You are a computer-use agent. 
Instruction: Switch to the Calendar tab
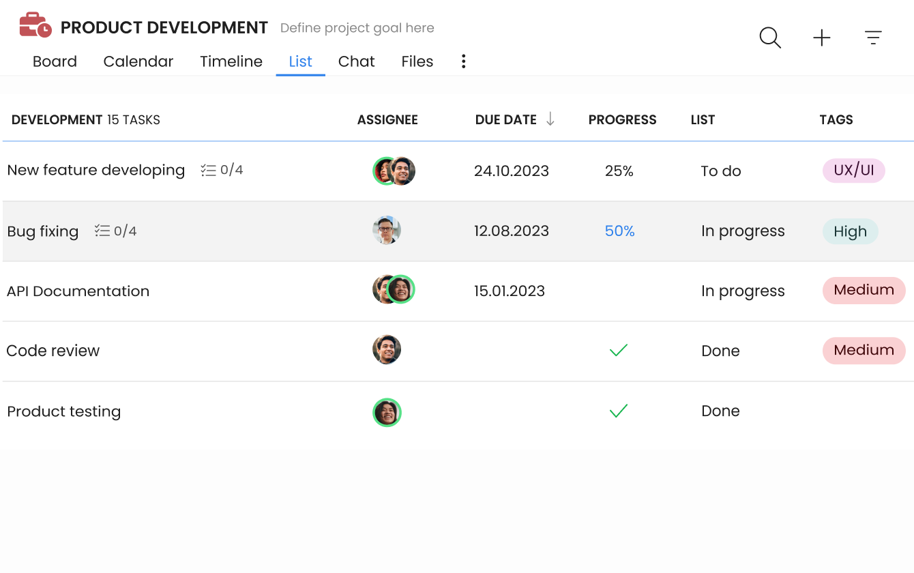click(x=138, y=61)
